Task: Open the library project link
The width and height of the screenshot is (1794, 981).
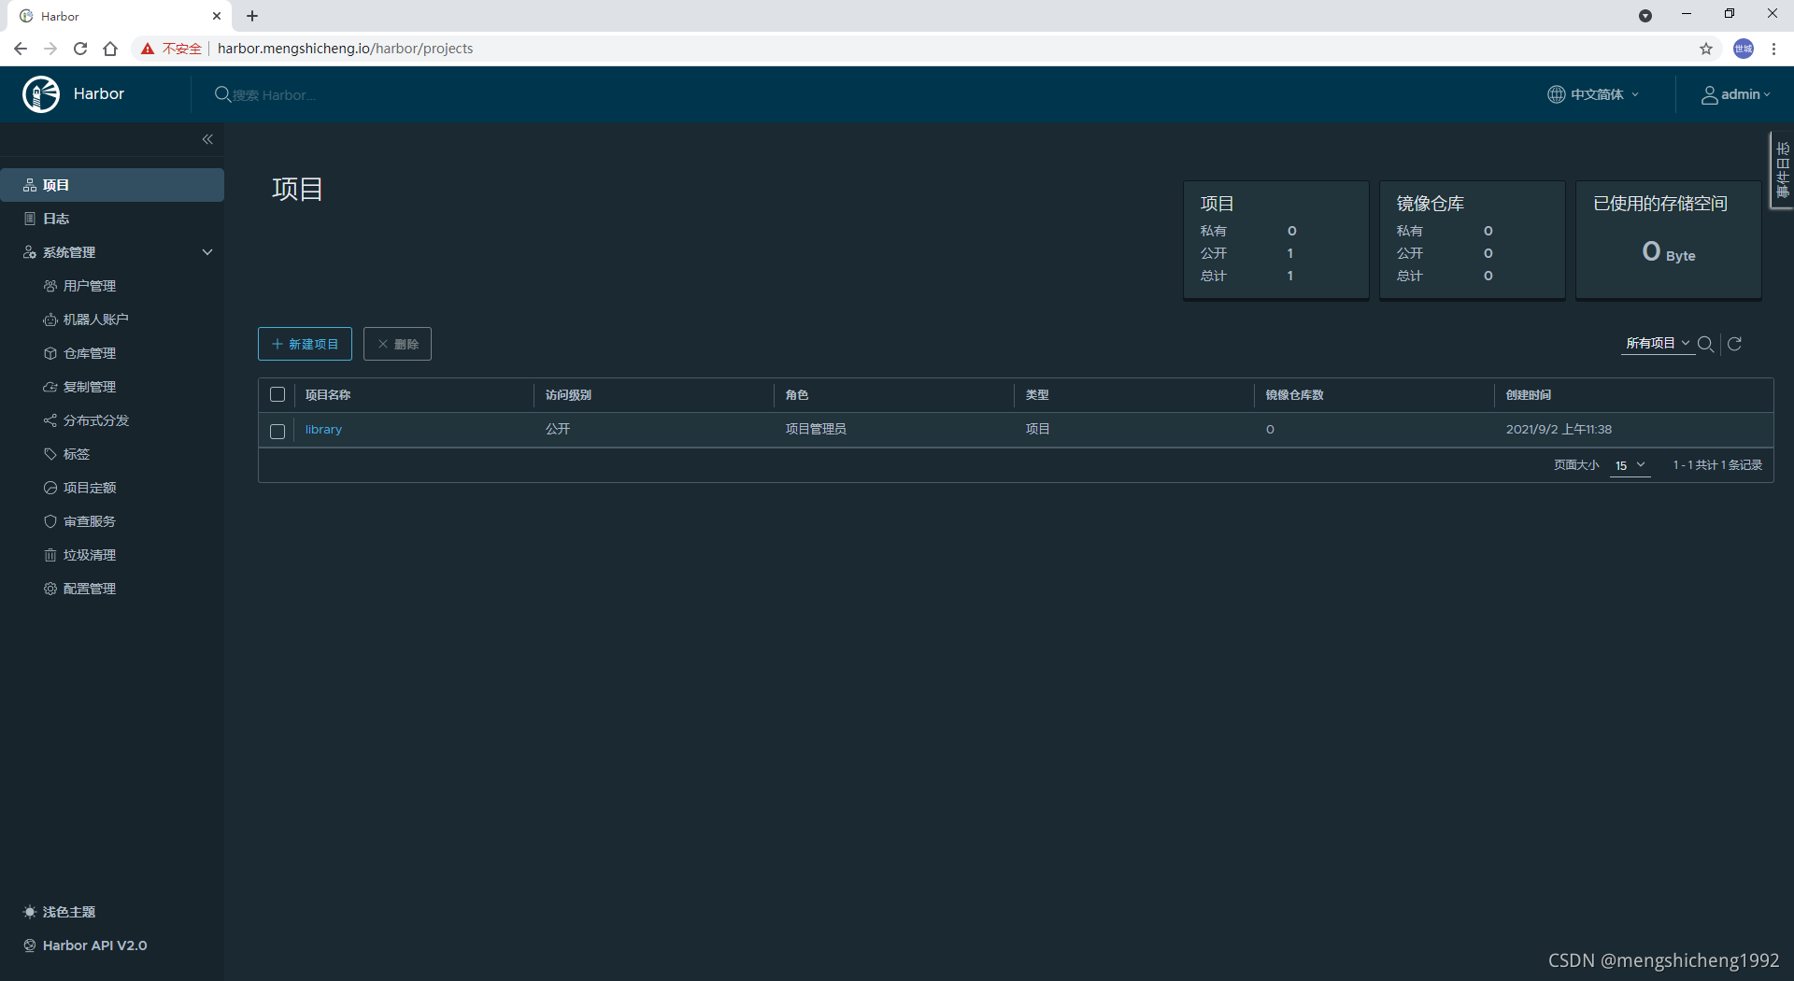Action: (323, 430)
